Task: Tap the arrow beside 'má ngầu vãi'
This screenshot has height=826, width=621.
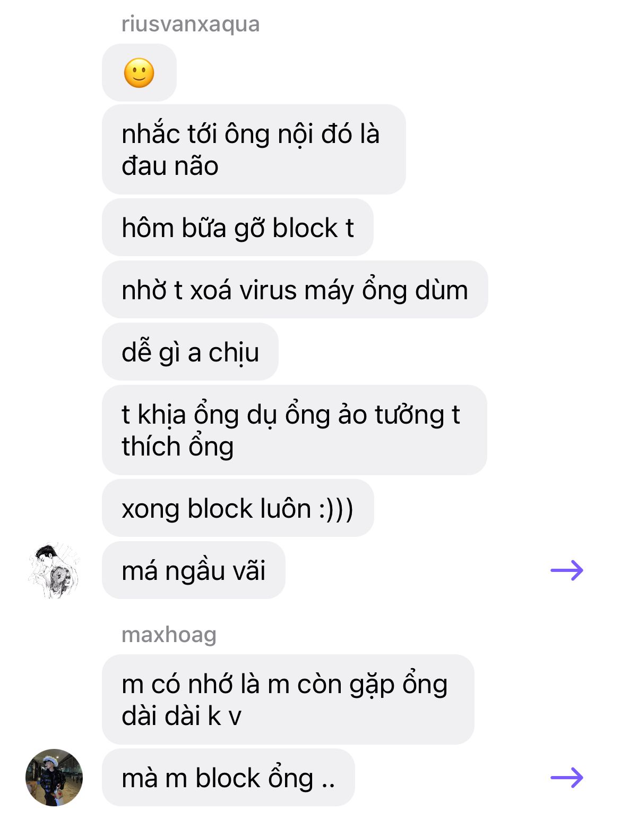Action: [567, 570]
